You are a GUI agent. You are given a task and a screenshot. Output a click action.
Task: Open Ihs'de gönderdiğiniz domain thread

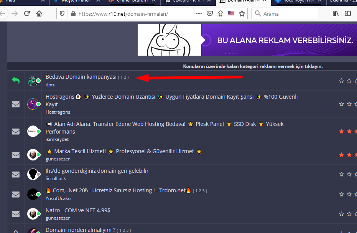(x=97, y=171)
